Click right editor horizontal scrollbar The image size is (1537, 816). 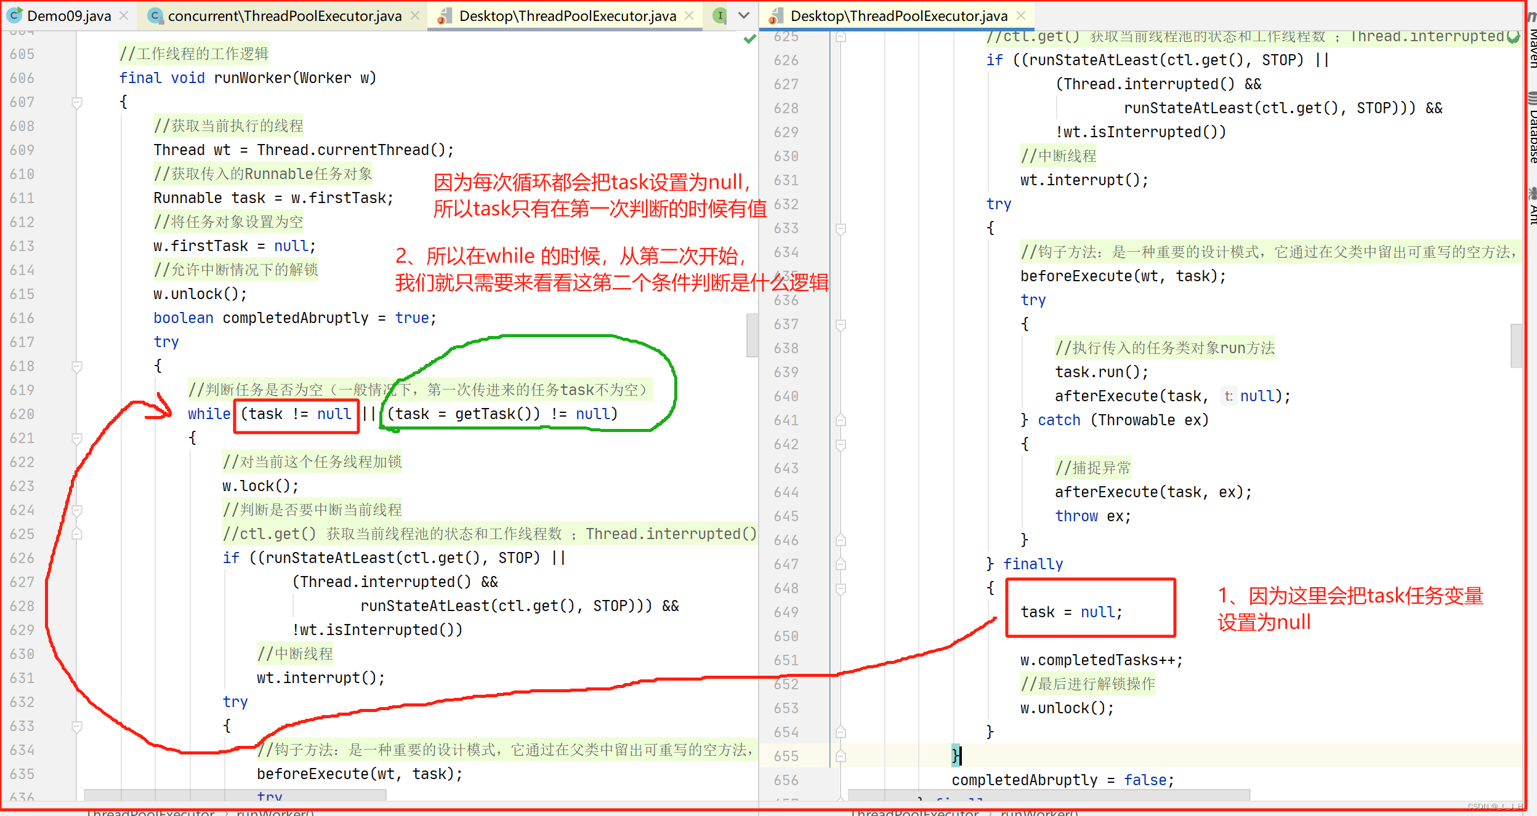tap(1049, 794)
